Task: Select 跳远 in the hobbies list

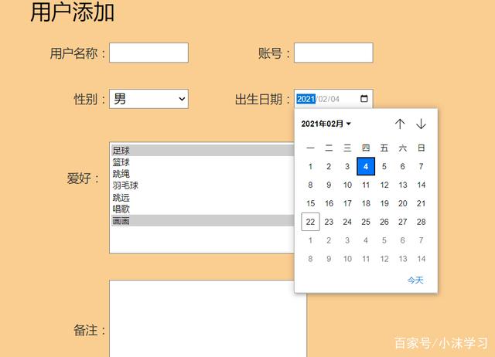Action: (x=203, y=197)
